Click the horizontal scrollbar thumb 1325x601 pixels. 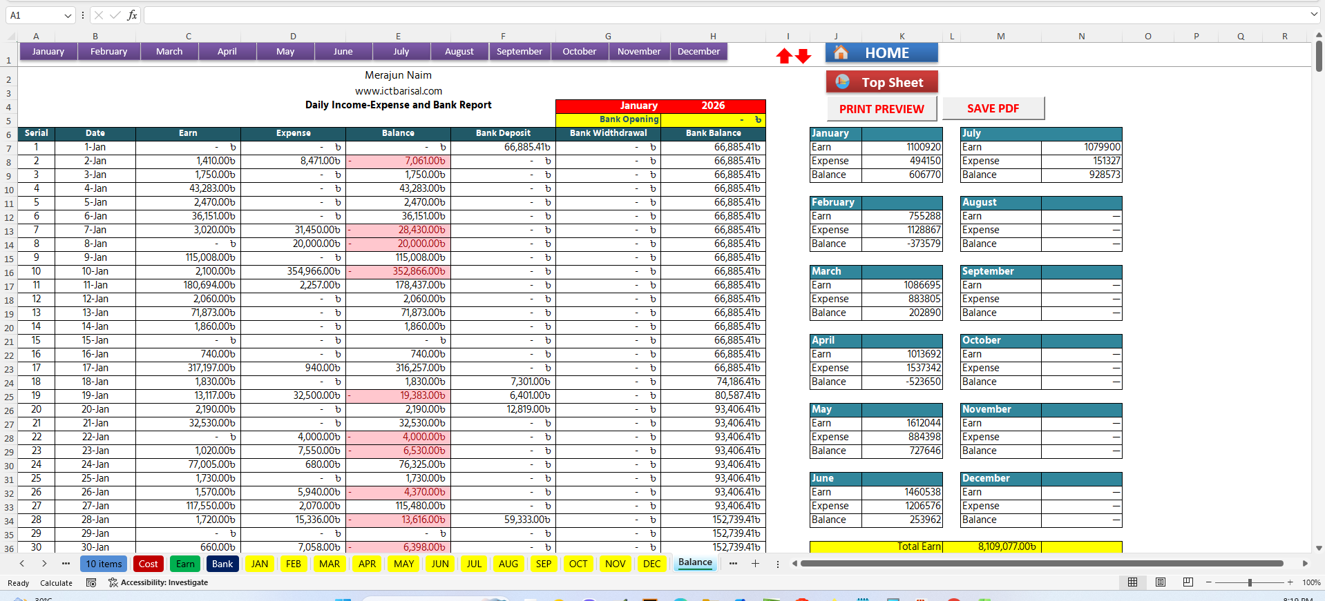click(1042, 564)
